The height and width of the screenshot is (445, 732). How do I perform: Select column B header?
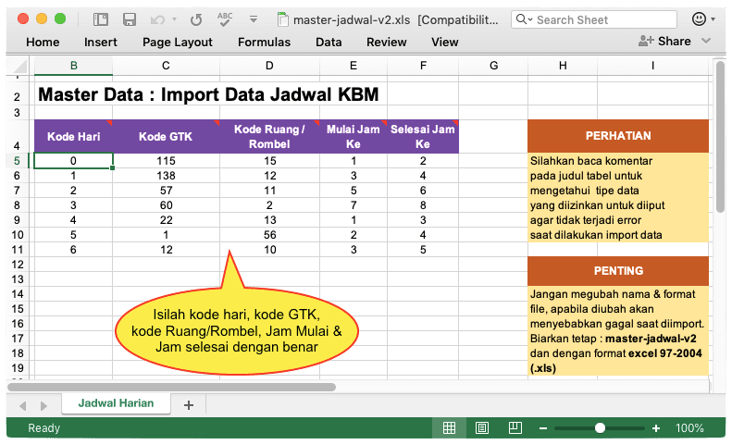[x=73, y=66]
